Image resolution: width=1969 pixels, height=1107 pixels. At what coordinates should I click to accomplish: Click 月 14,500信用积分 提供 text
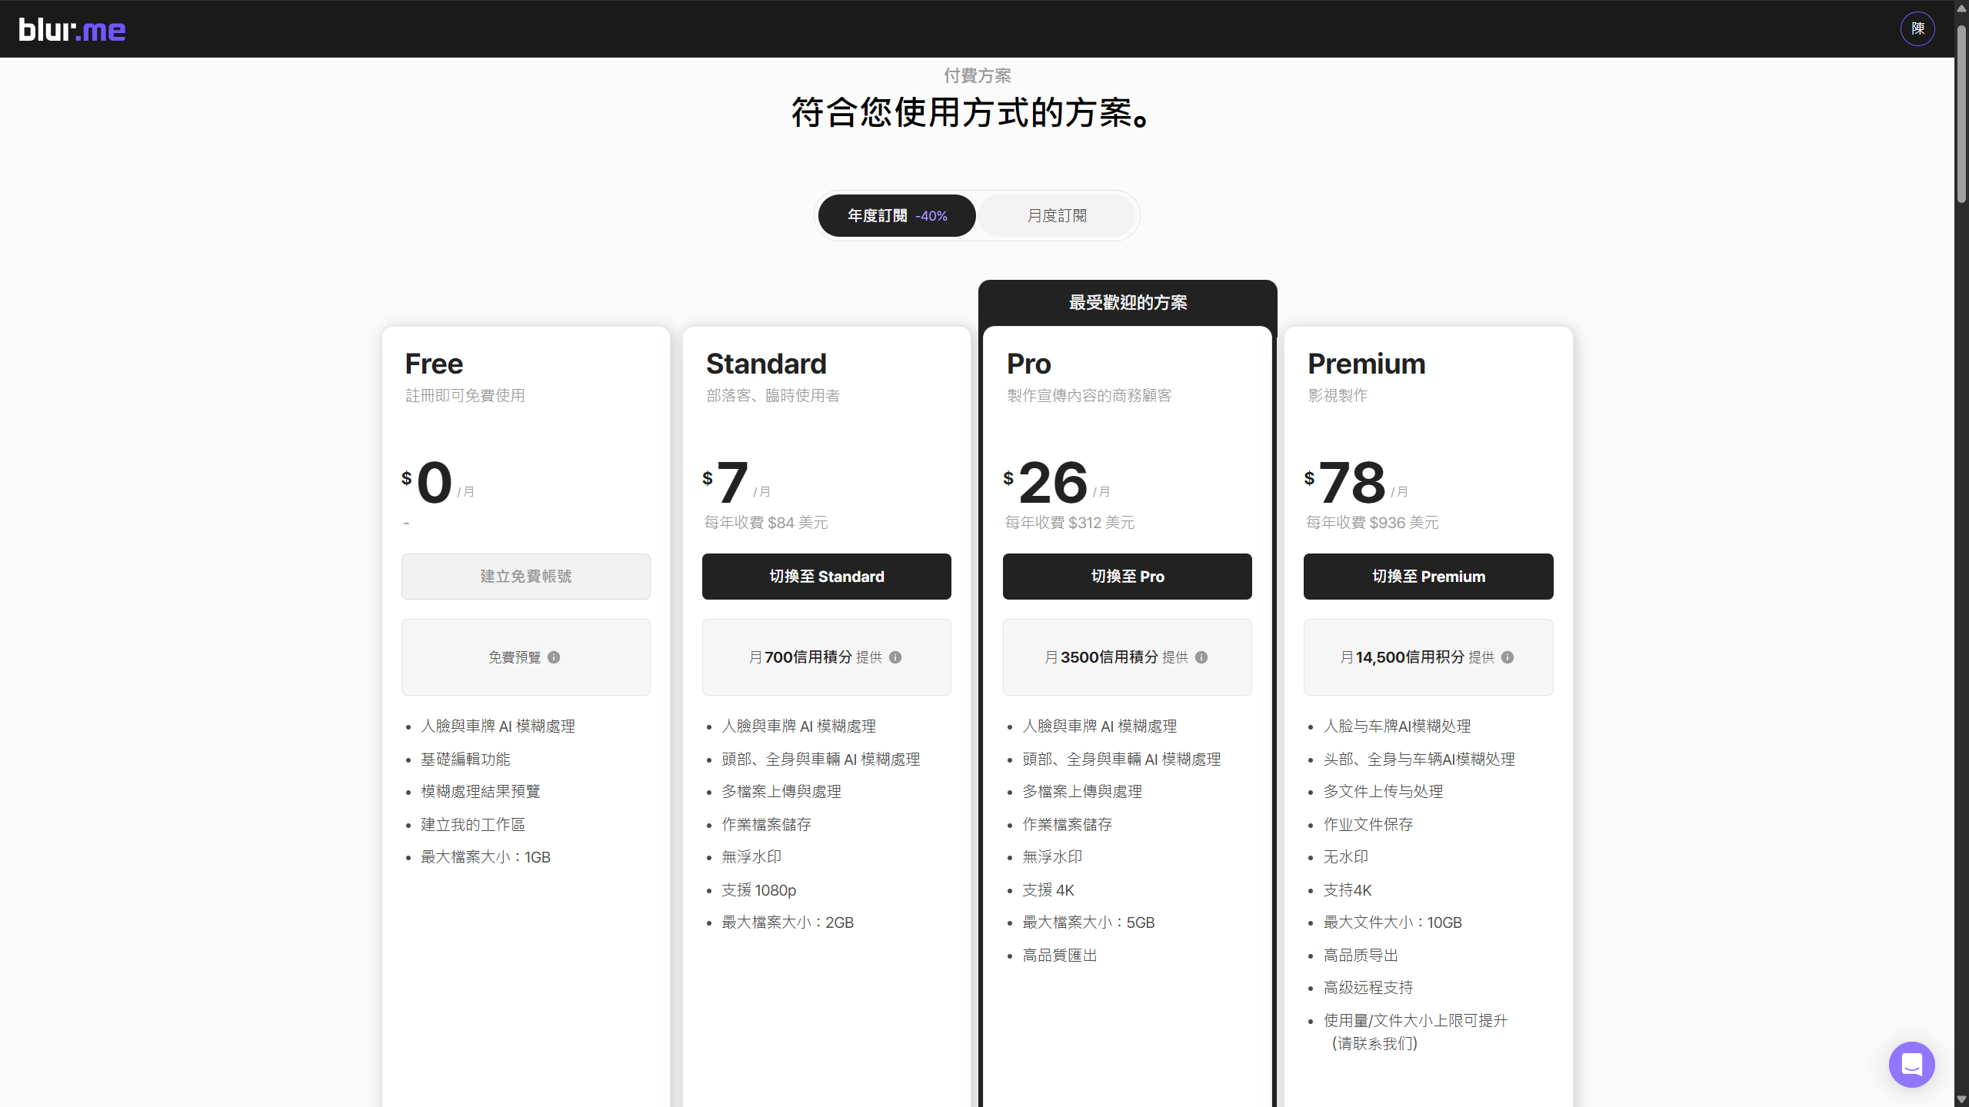pyautogui.click(x=1417, y=657)
